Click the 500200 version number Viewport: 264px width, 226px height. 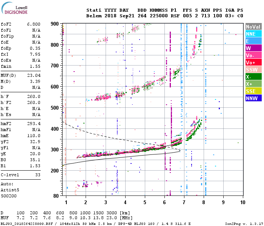coord(9,196)
